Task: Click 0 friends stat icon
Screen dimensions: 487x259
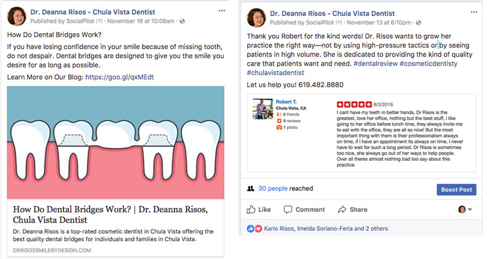Action: point(279,114)
